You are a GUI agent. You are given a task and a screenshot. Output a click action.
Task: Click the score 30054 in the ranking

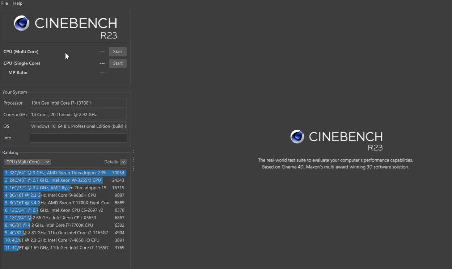pos(118,173)
